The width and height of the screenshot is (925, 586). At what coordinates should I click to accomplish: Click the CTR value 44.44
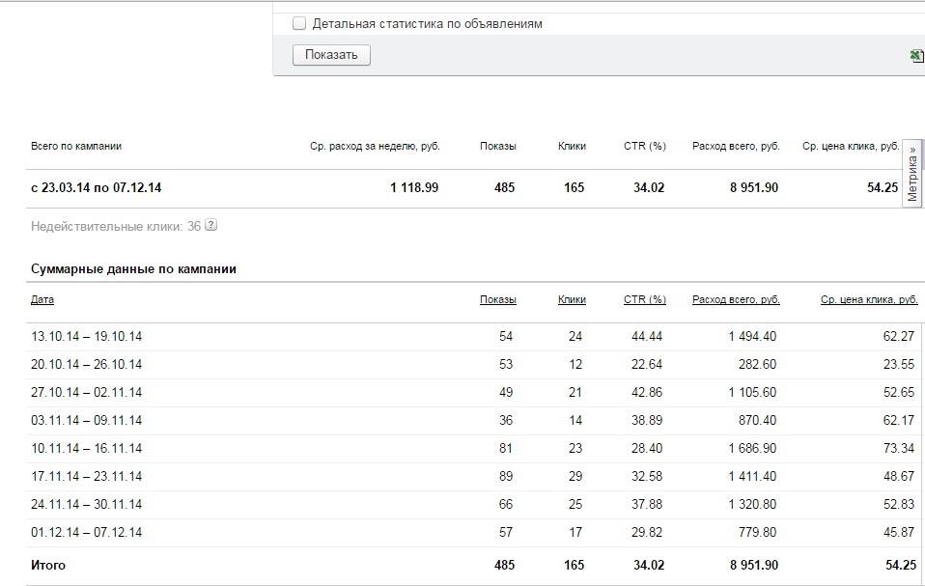[647, 336]
